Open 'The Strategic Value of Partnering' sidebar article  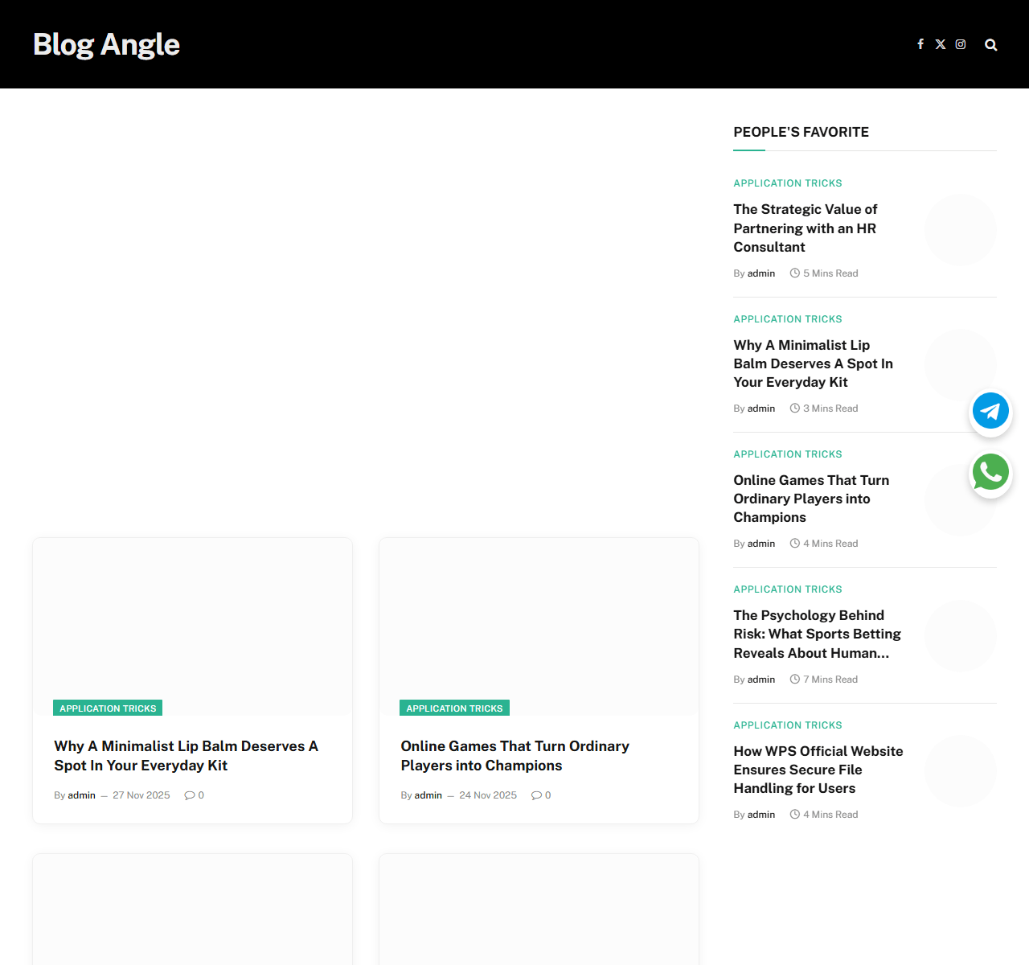pyautogui.click(x=805, y=228)
